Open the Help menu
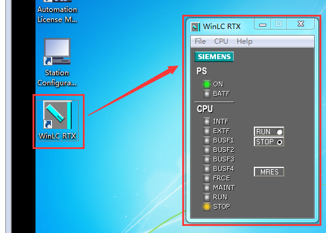This screenshot has width=326, height=233. pyautogui.click(x=244, y=41)
